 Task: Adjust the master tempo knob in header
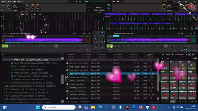[x=108, y=6]
